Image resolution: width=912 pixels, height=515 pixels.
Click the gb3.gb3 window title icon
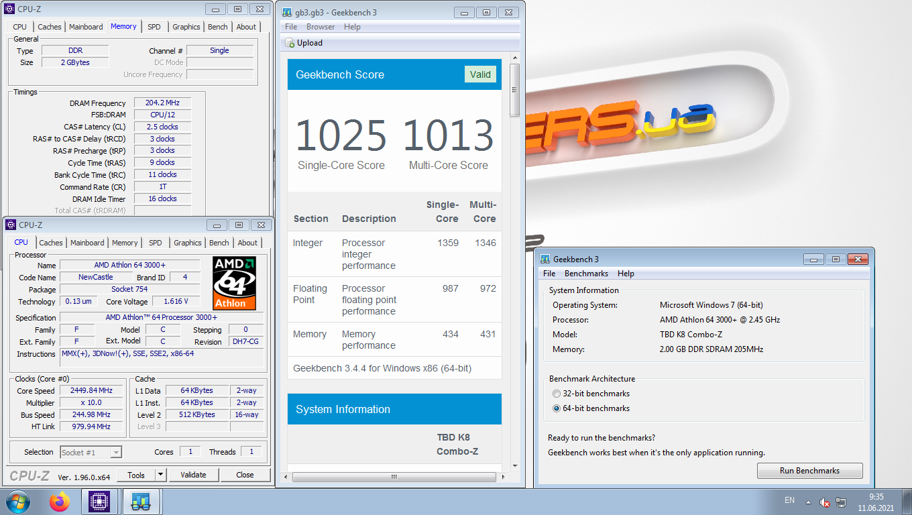point(286,13)
